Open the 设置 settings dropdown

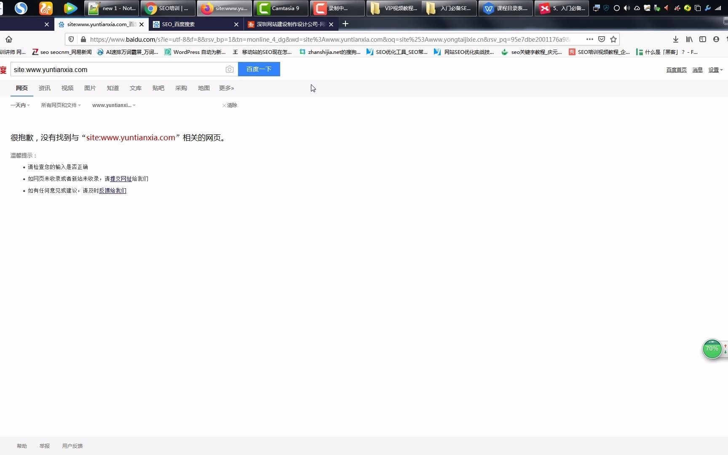click(715, 70)
